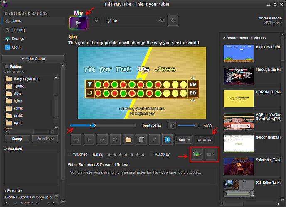Expand the Mode Option menu

point(33,59)
